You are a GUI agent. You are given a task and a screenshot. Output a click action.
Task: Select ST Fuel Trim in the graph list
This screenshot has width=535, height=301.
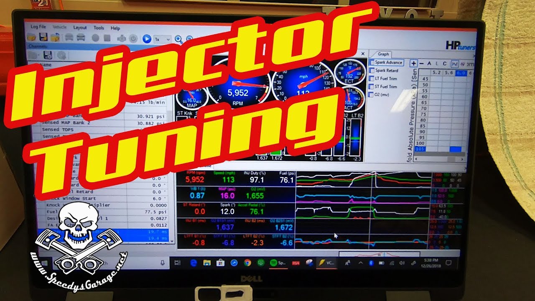coord(383,87)
